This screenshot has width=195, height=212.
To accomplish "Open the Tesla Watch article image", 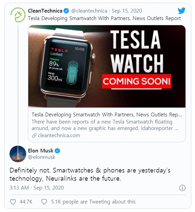I will click(107, 66).
